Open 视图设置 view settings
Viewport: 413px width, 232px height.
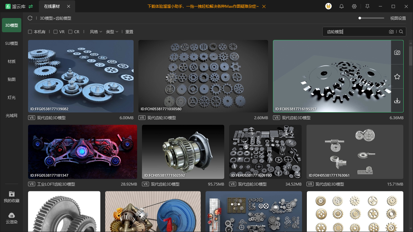pyautogui.click(x=398, y=18)
